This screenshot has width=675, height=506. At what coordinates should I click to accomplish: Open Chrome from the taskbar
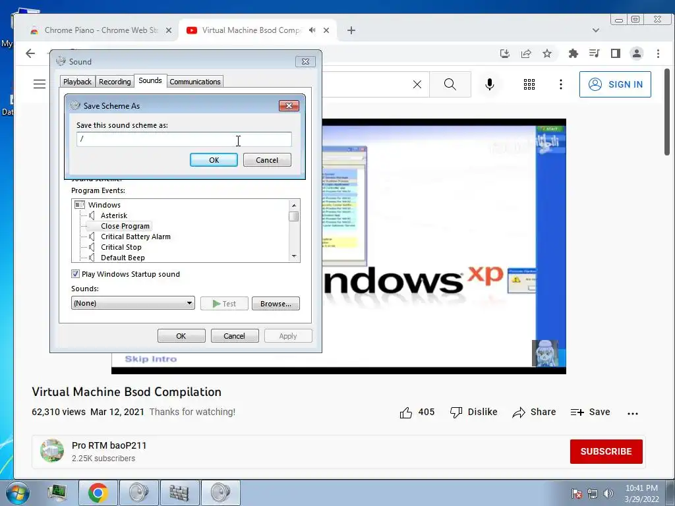[98, 493]
